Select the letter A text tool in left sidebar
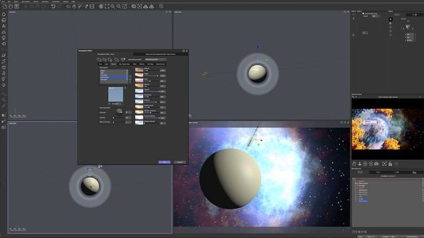 point(4,26)
